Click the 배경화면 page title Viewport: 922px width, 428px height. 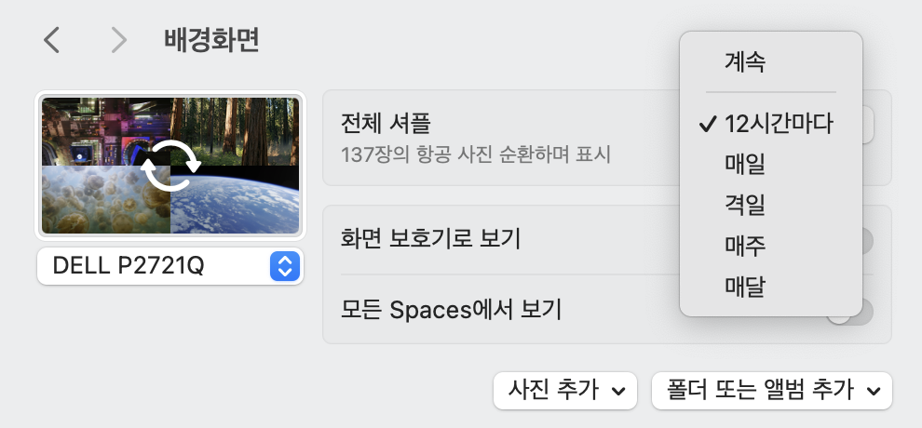[x=210, y=40]
